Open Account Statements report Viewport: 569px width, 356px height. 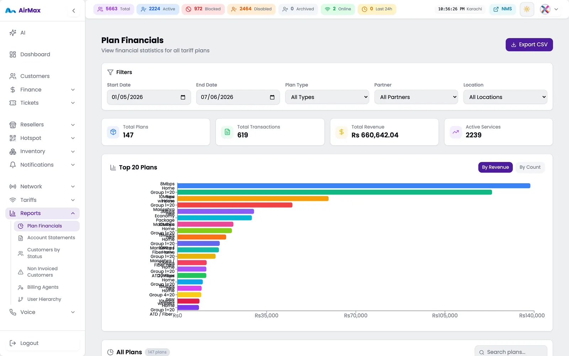[x=47, y=238]
